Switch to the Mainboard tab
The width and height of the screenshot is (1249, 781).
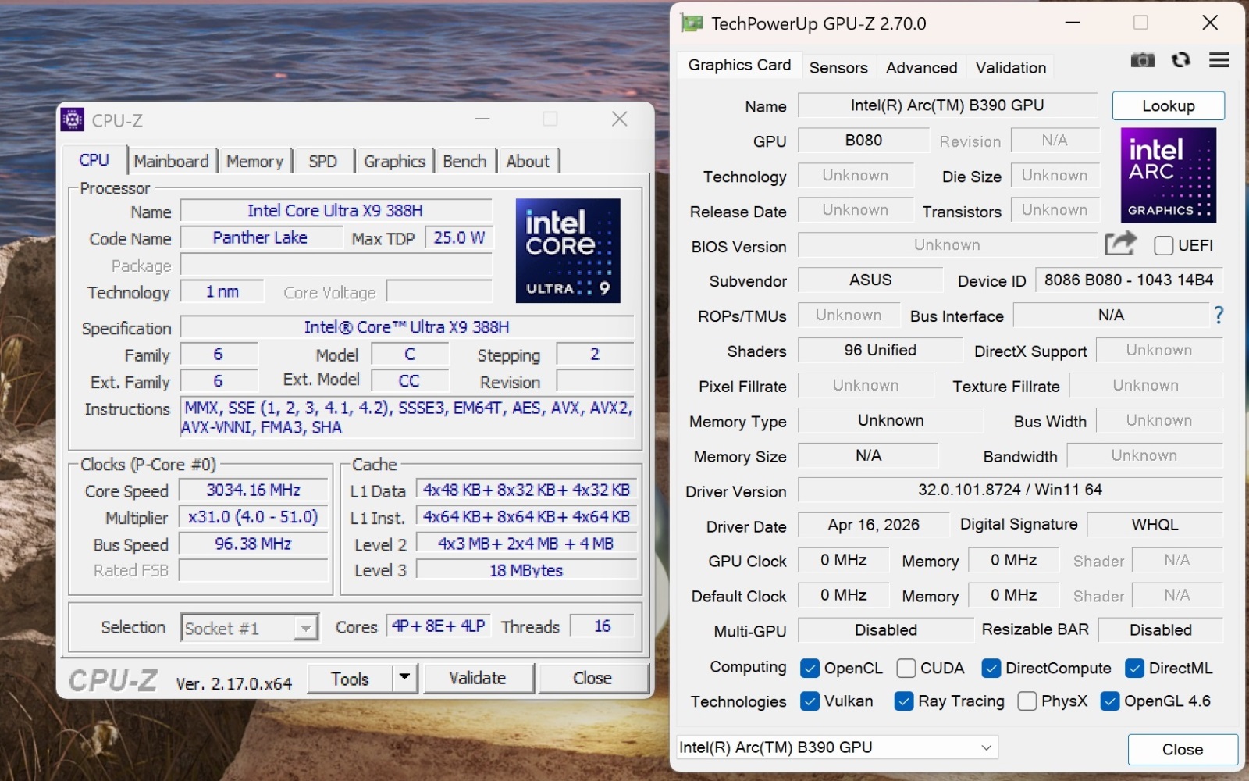pos(171,161)
